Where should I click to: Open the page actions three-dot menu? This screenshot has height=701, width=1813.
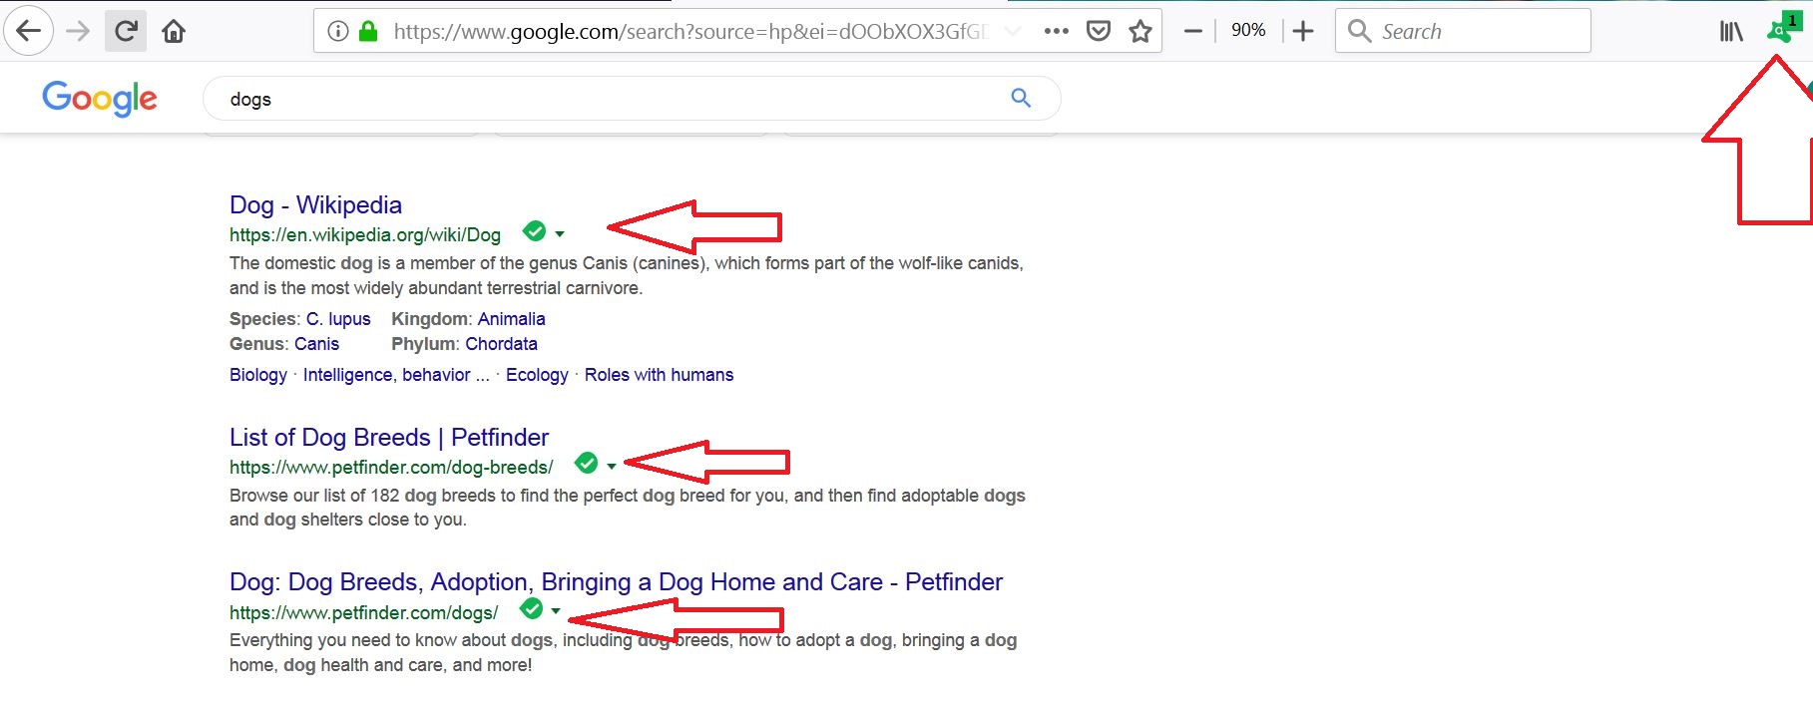(1057, 31)
